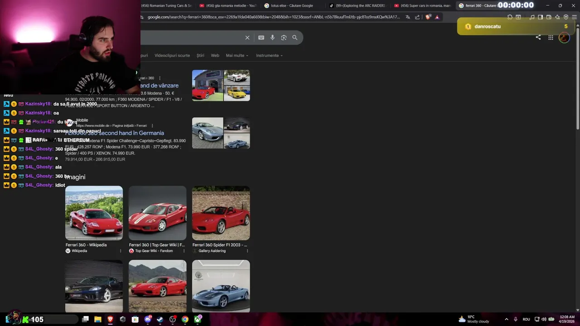Screen dimensions: 580x326
Task: Open three-dot menu of Ferrari 360 vânzare result
Action: pyautogui.click(x=159, y=78)
